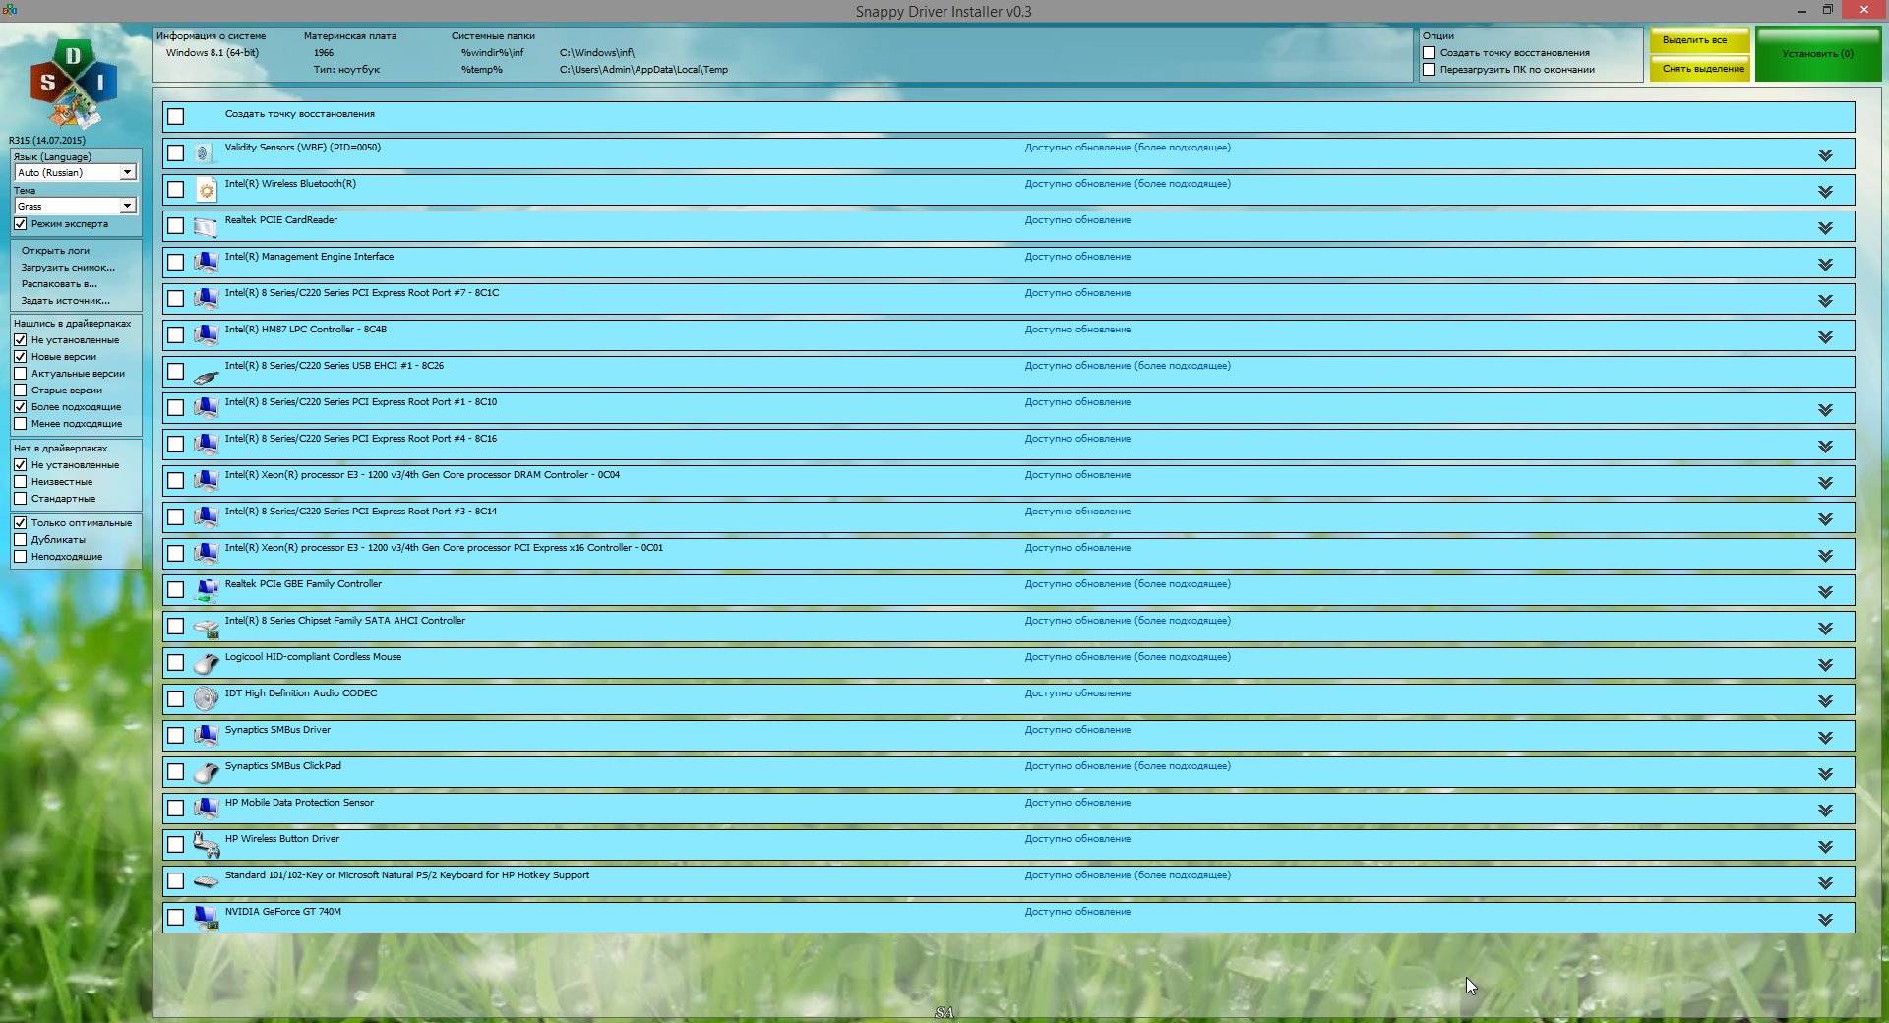The width and height of the screenshot is (1889, 1023).
Task: Click the HP Mobile Data Protection Sensor icon
Action: (205, 809)
